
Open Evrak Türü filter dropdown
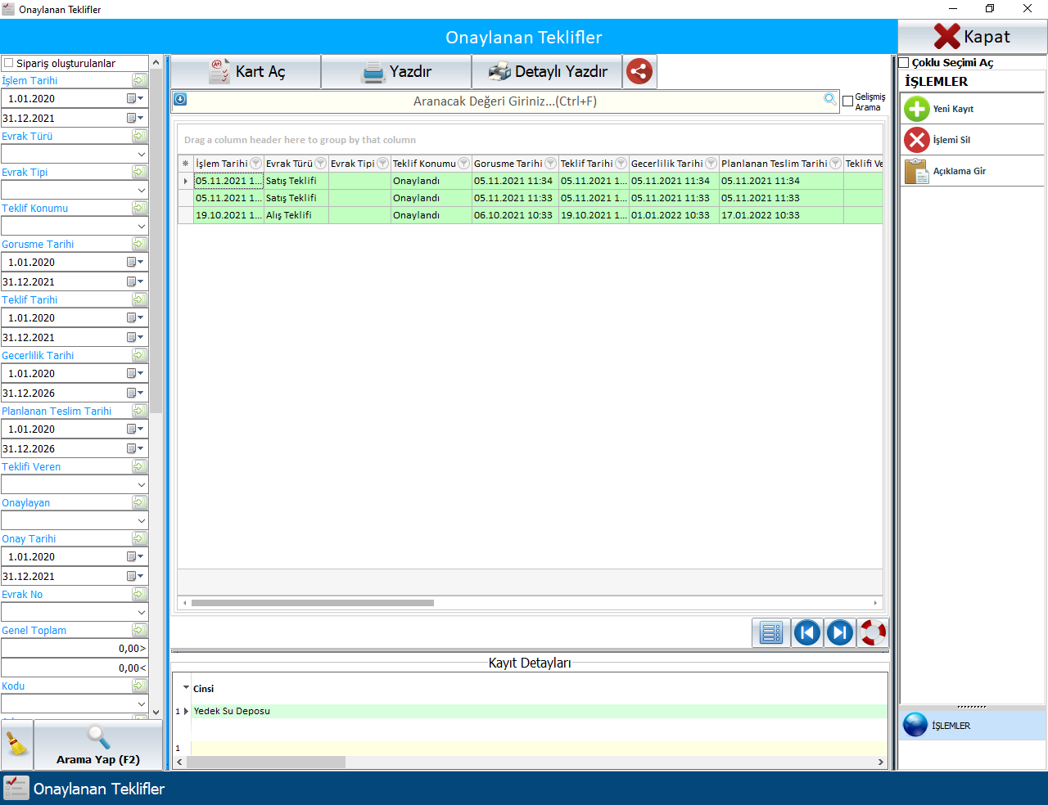coord(141,154)
